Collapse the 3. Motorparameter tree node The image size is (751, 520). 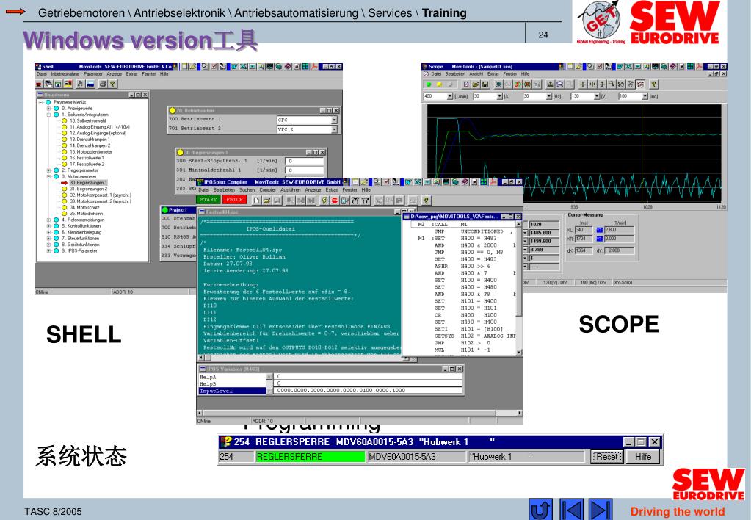coord(48,176)
